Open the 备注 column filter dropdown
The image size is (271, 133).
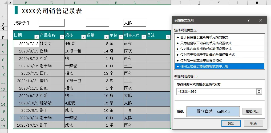coord(168,37)
